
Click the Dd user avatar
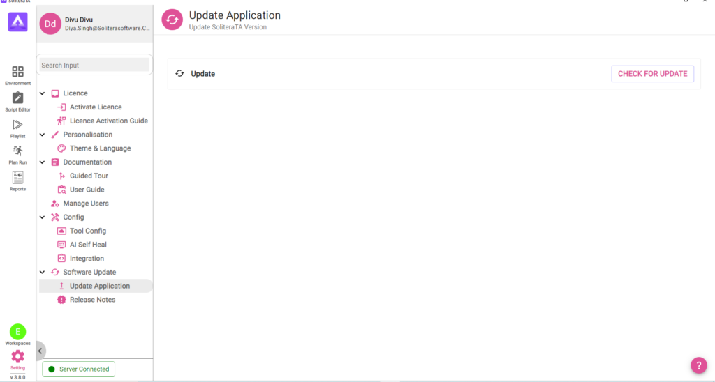pos(50,24)
